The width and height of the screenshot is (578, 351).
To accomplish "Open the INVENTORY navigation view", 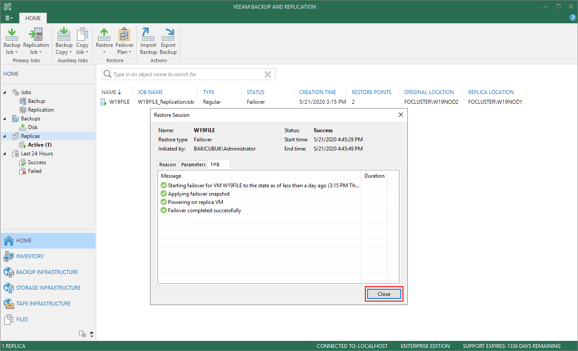I will pos(48,256).
